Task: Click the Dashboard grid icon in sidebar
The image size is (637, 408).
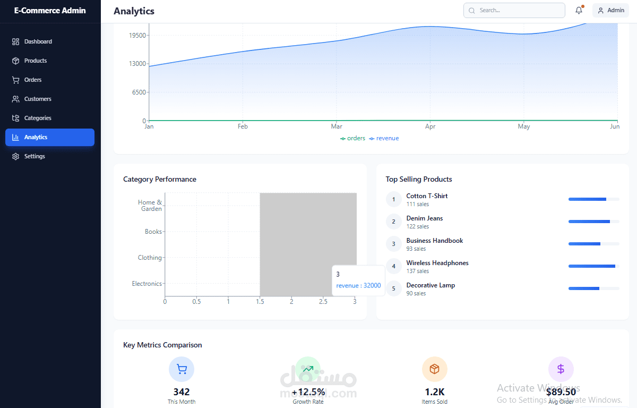Action: tap(15, 41)
